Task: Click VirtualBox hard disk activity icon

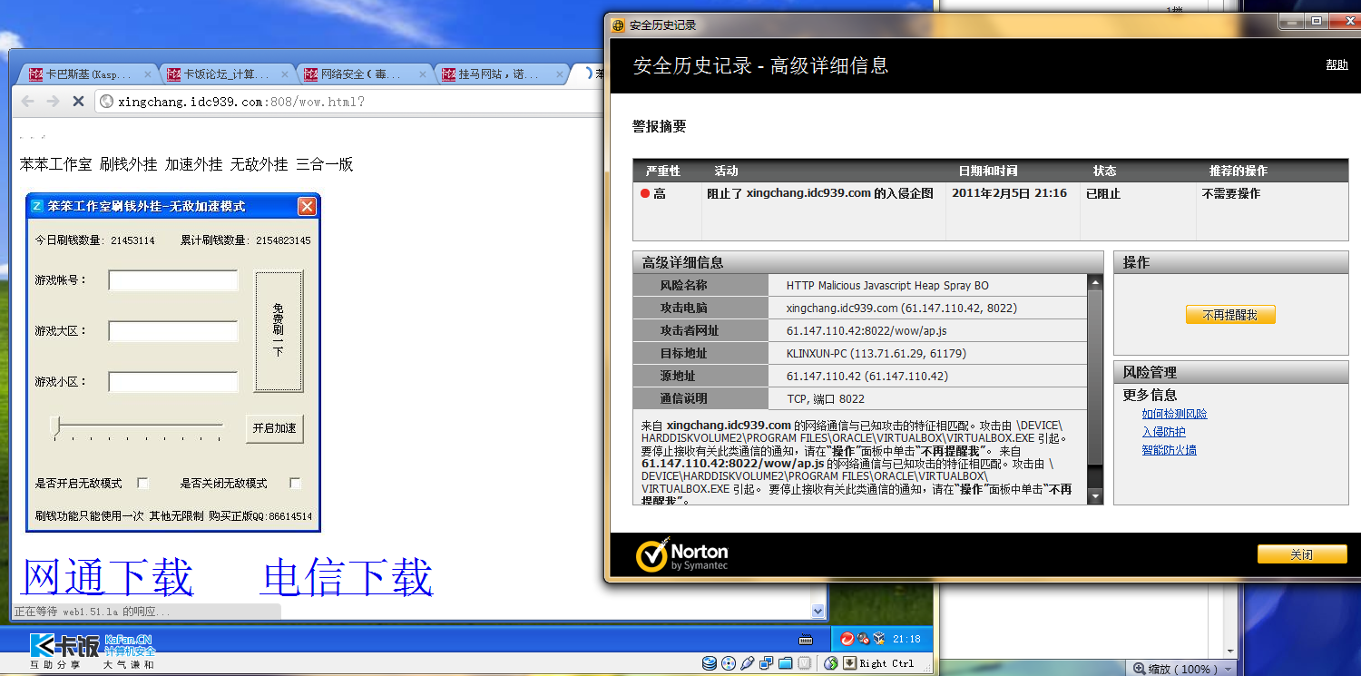Action: (x=709, y=663)
